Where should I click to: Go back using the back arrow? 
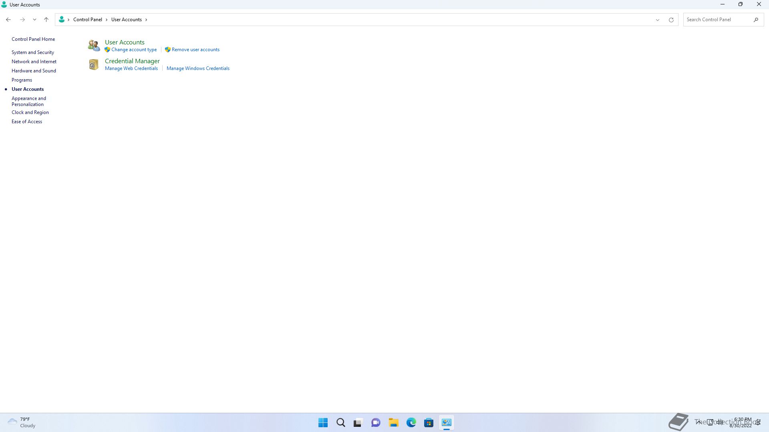pos(8,20)
